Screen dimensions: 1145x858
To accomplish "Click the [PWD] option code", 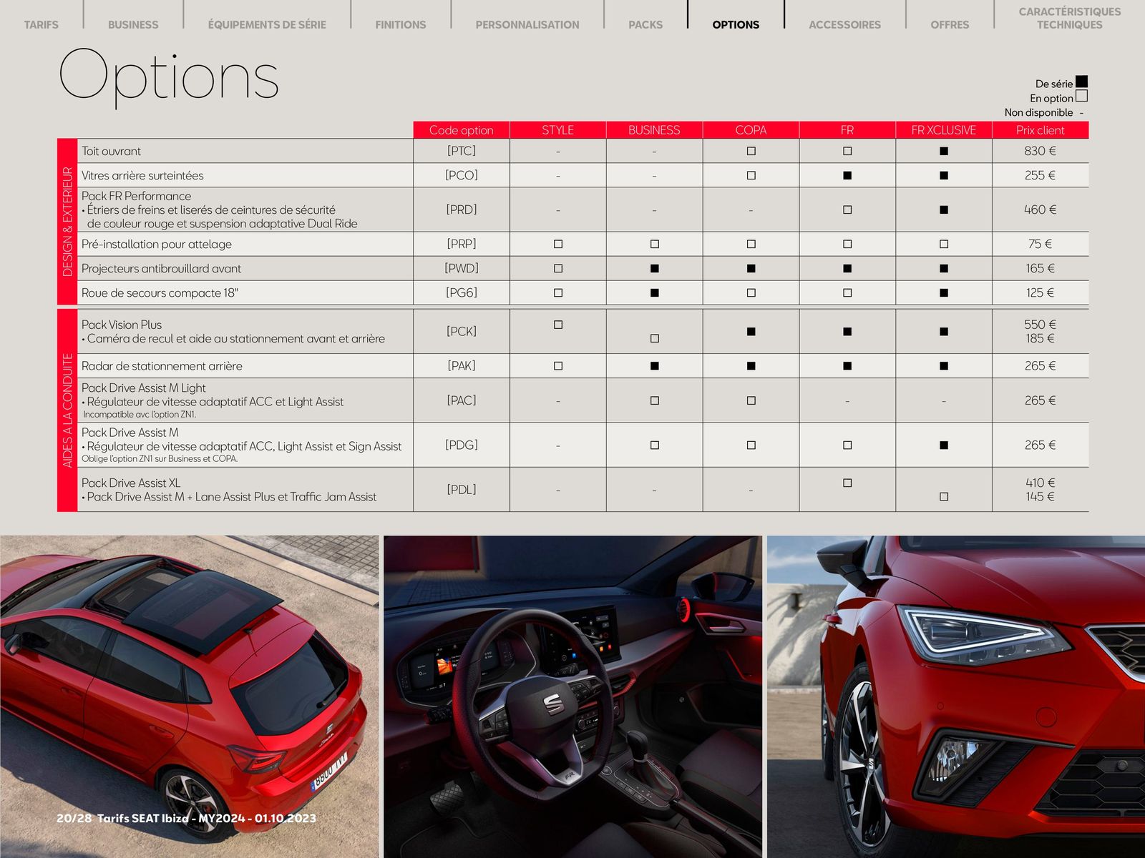I will click(x=462, y=268).
